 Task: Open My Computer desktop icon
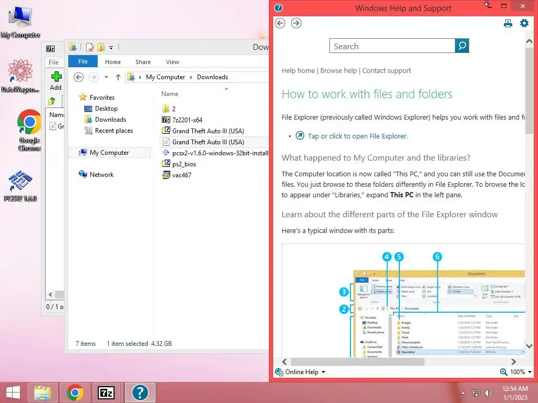coord(20,21)
